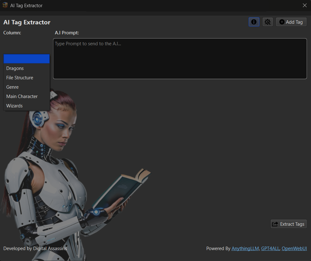Choose Dragons from the column list
This screenshot has height=261, width=311.
[x=27, y=68]
